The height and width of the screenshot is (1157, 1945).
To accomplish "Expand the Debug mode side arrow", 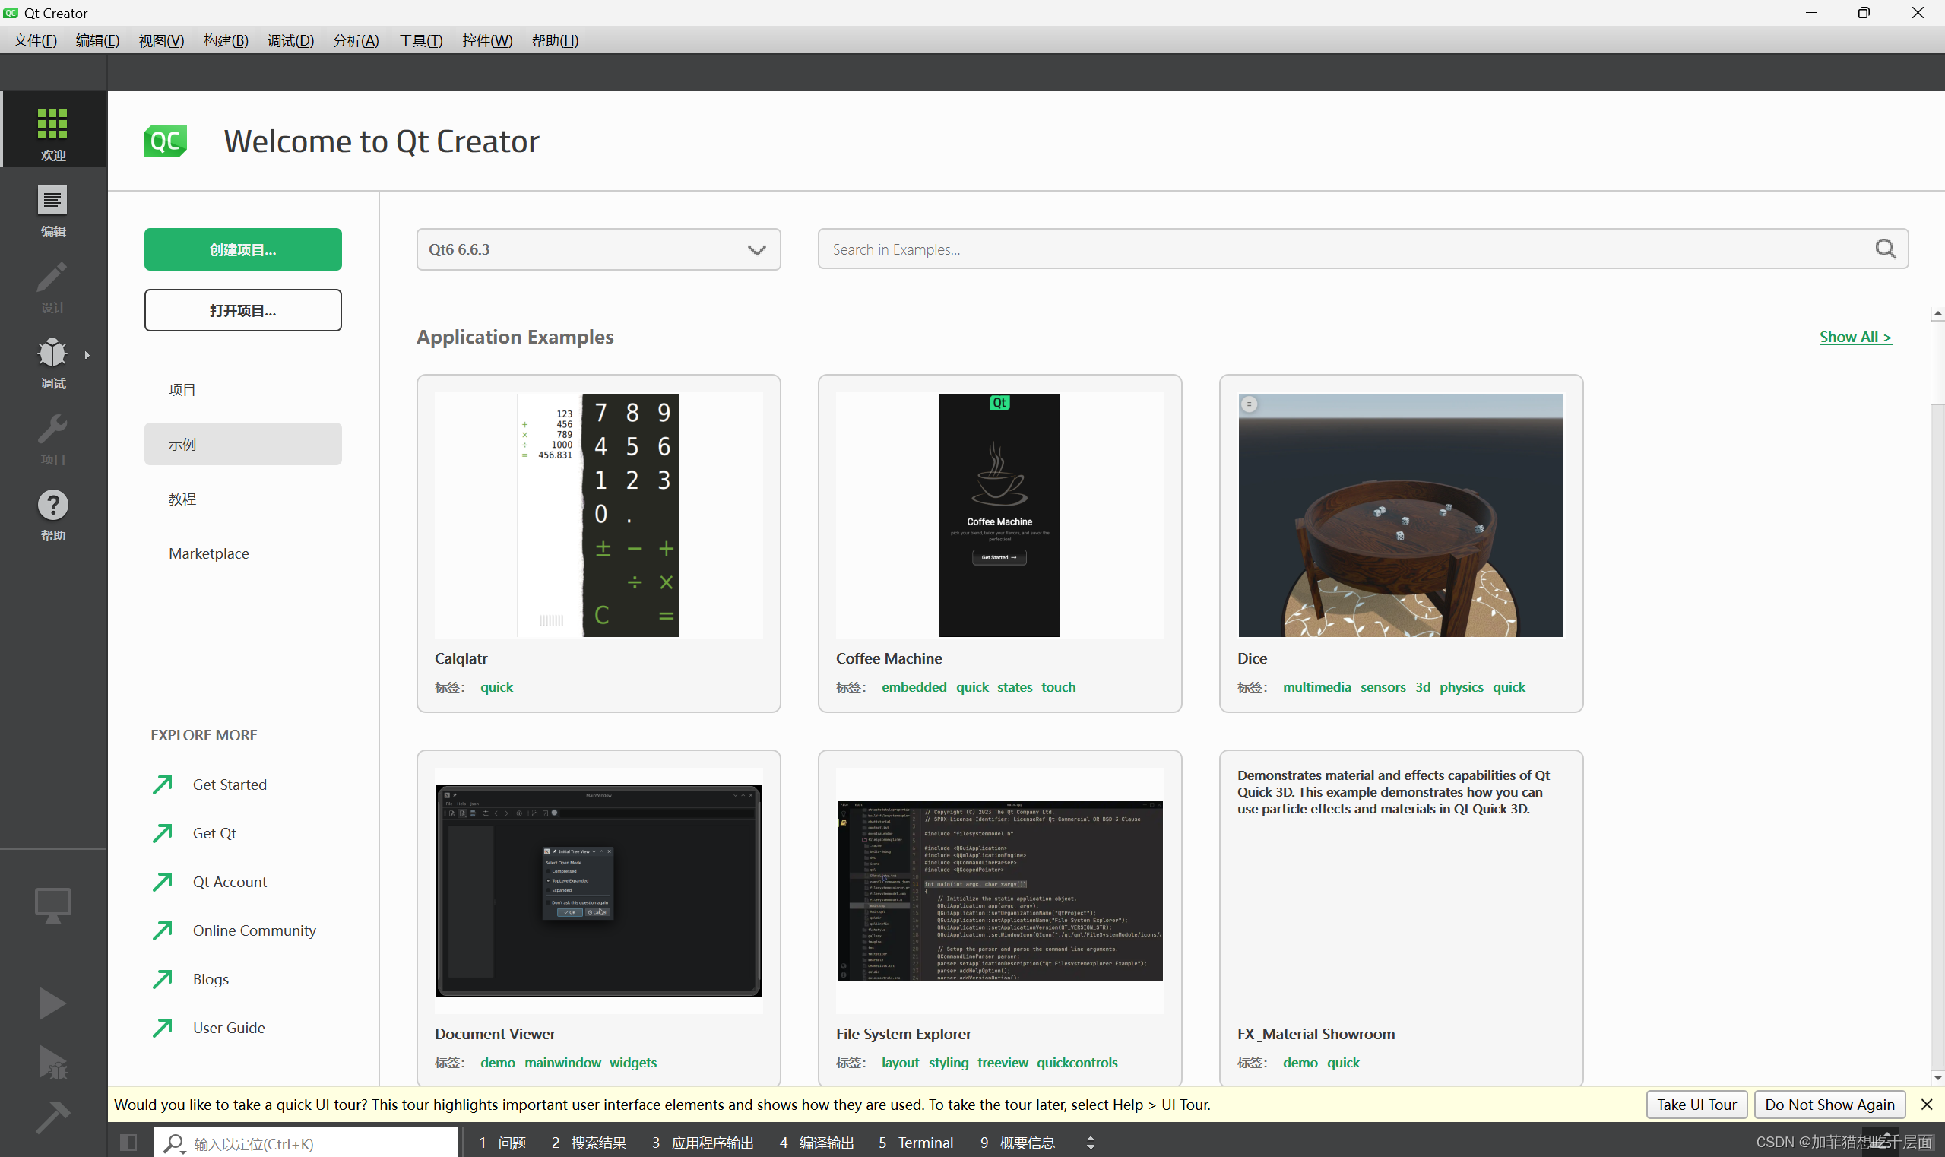I will [x=87, y=355].
